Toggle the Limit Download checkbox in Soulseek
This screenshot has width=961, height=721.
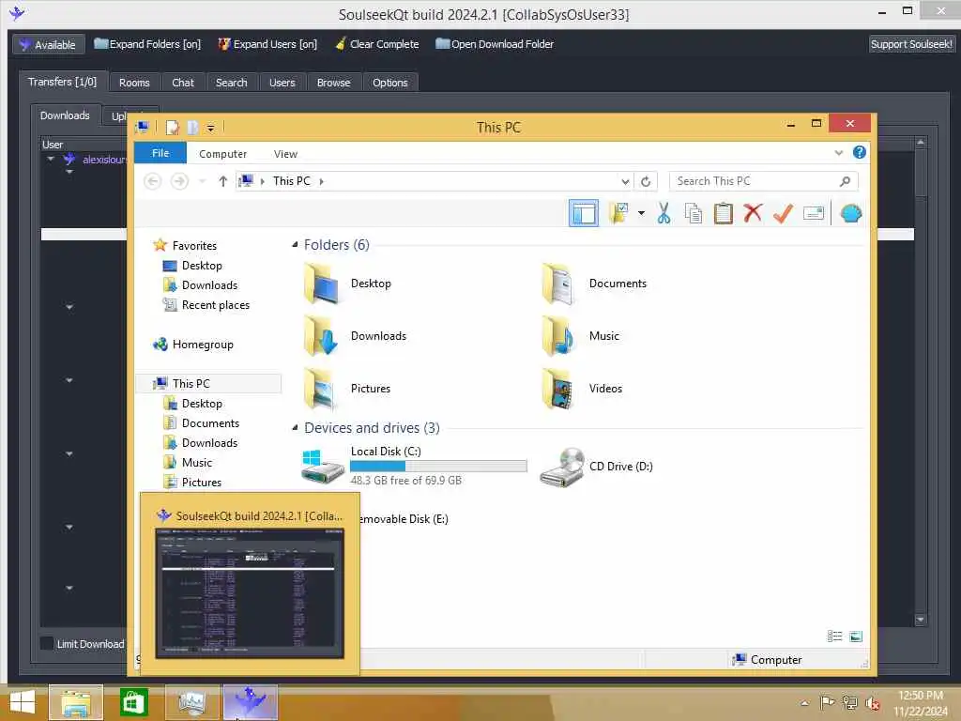tap(47, 643)
